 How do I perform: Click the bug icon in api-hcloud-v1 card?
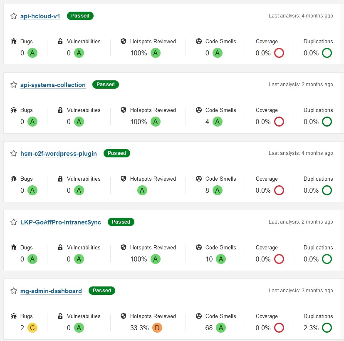click(14, 42)
